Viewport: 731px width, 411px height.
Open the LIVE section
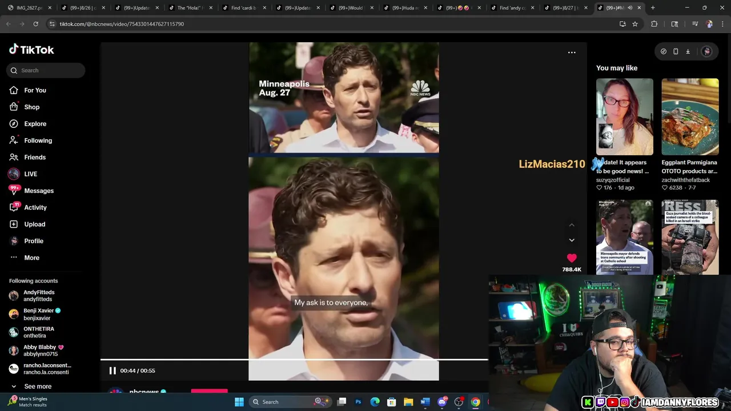coord(30,174)
